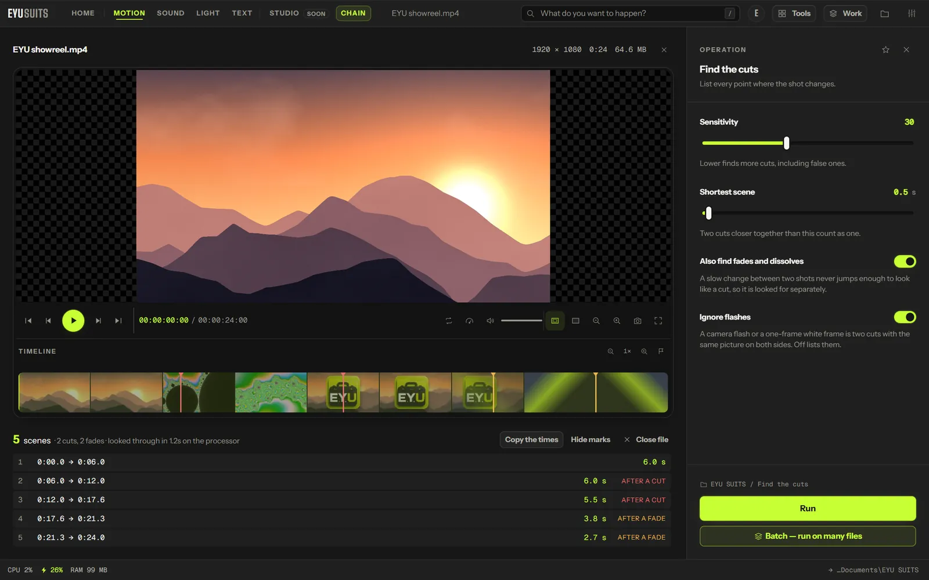Click the Run button
This screenshot has height=580, width=929.
click(x=808, y=509)
